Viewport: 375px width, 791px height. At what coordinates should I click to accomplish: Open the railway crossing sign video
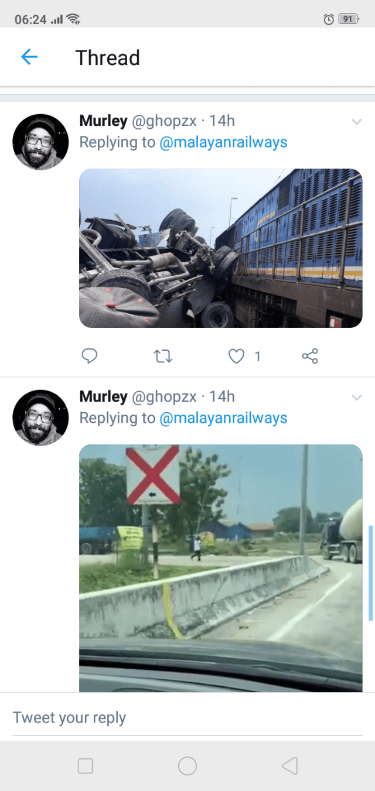tap(221, 568)
